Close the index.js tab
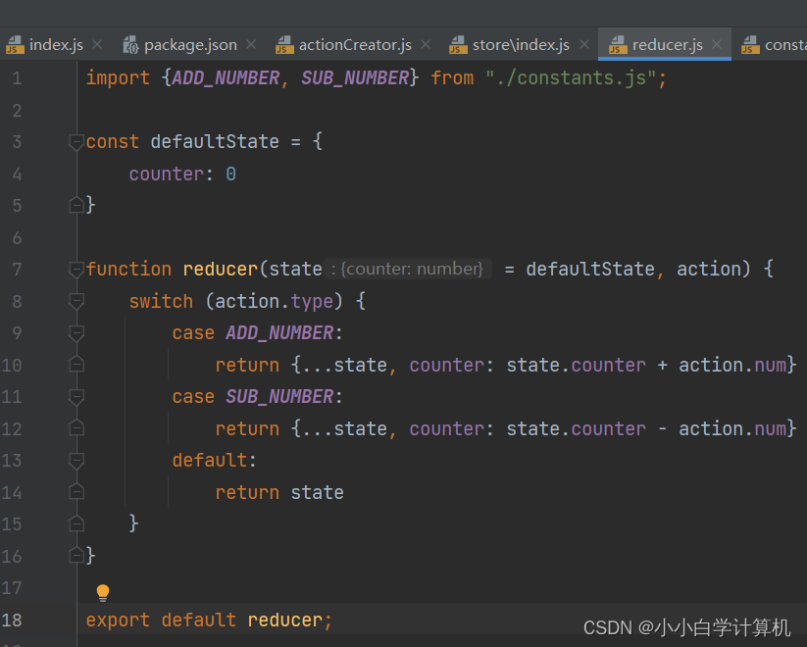Image resolution: width=807 pixels, height=647 pixels. point(97,45)
